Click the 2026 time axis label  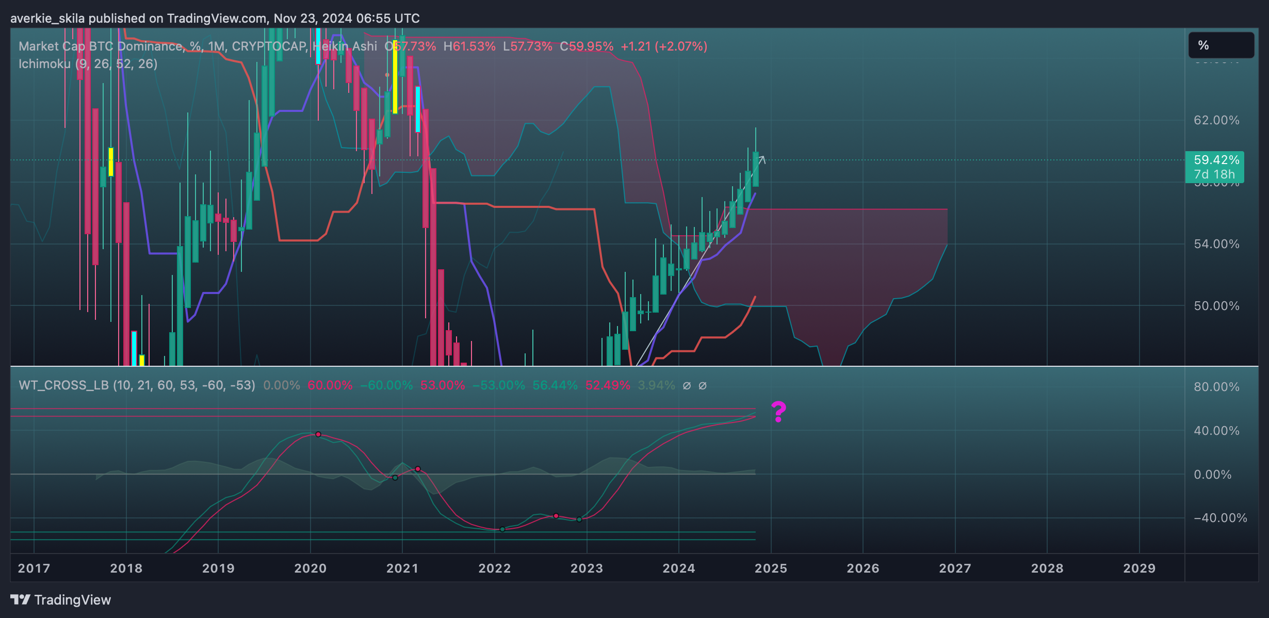(863, 568)
